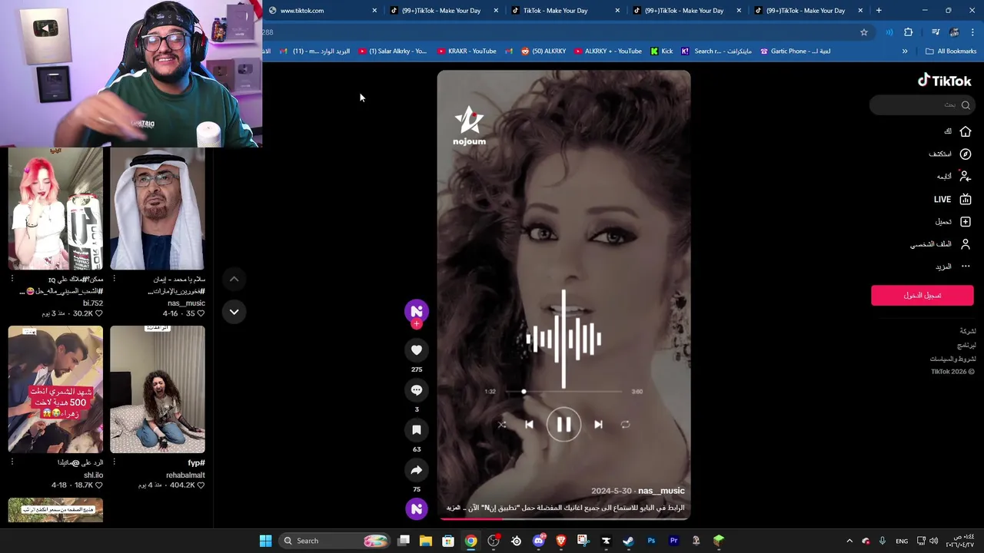984x553 pixels.
Task: Bookmark this page with the star icon
Action: coord(864,32)
